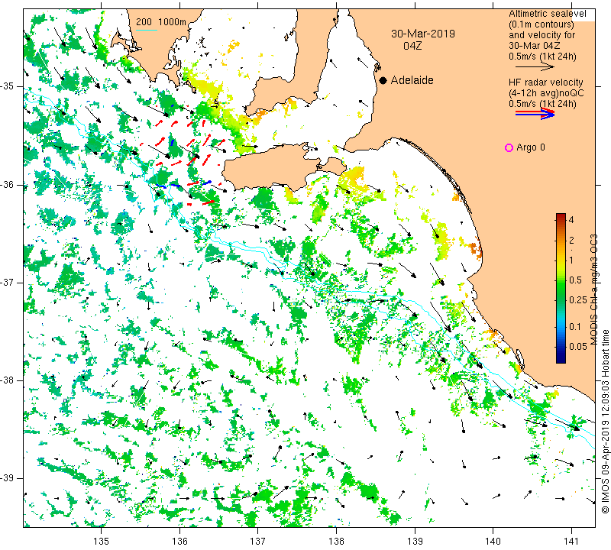Click the cyan depth contour legend line

coord(147,30)
